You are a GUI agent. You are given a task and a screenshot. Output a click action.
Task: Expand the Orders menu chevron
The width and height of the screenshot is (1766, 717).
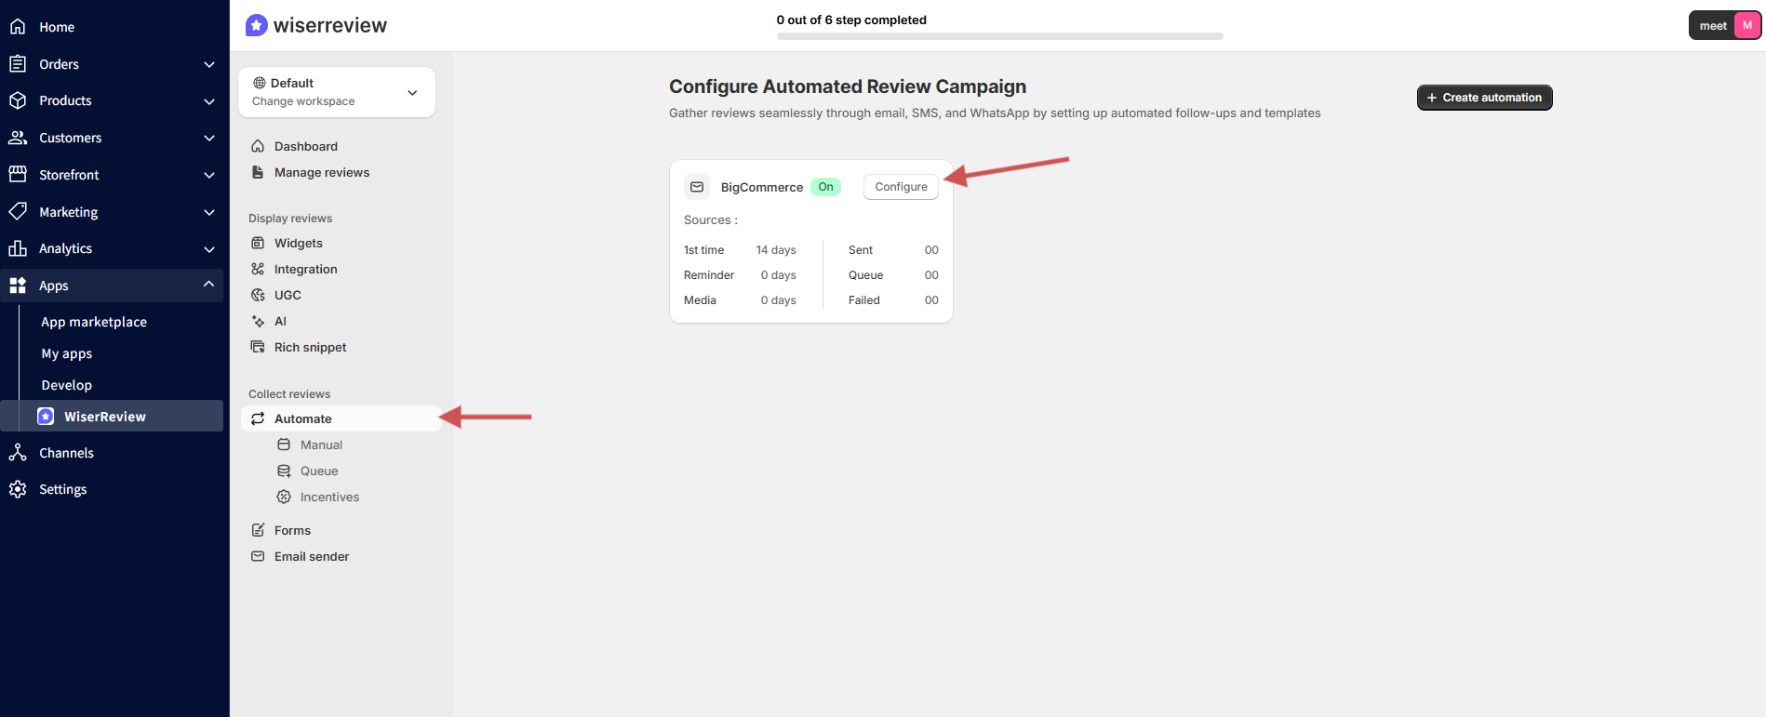point(209,64)
